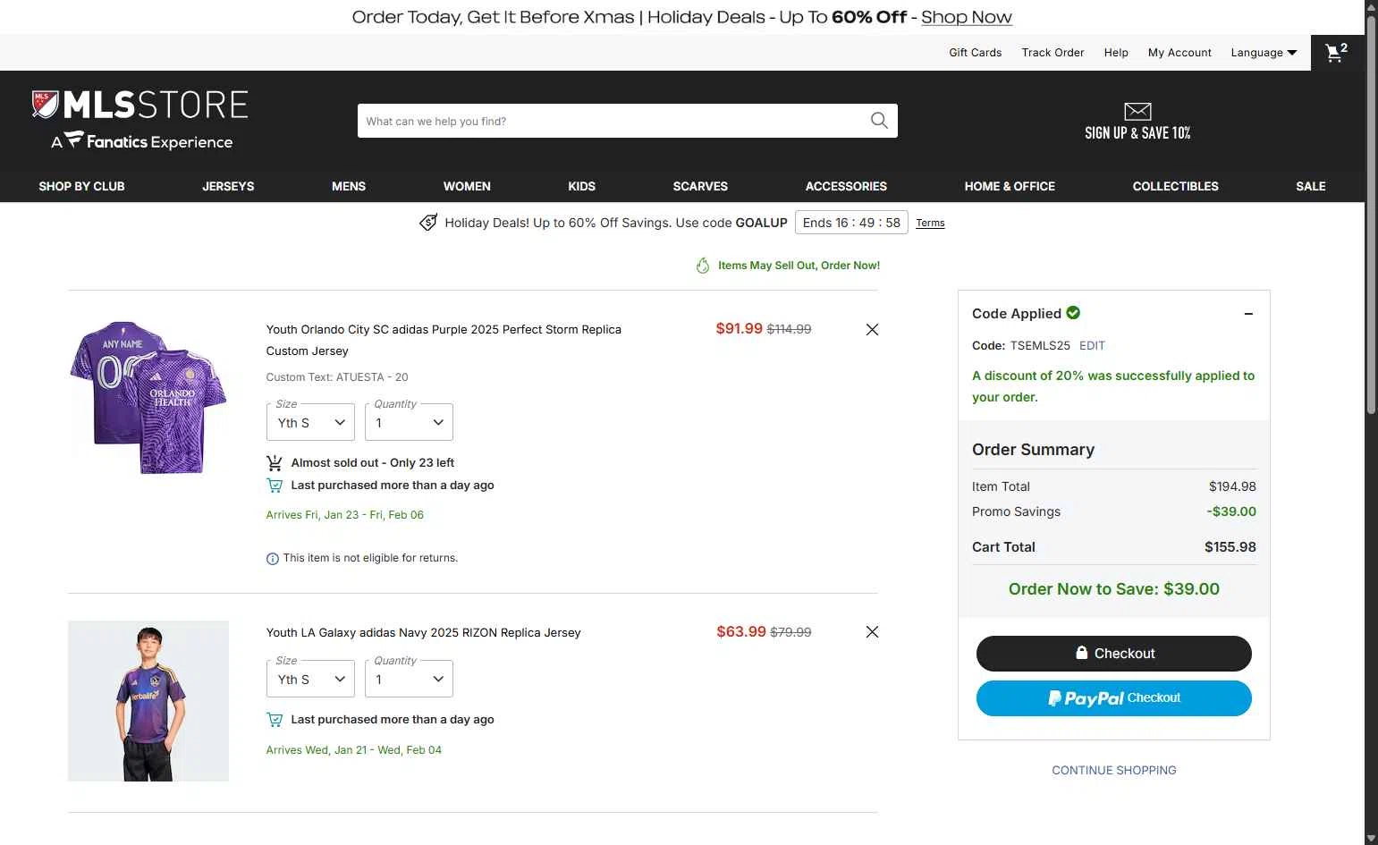Open the Terms link
The image size is (1378, 845).
pos(930,223)
